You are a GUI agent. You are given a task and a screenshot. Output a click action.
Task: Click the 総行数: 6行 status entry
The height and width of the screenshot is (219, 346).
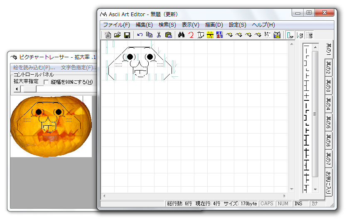click(179, 204)
